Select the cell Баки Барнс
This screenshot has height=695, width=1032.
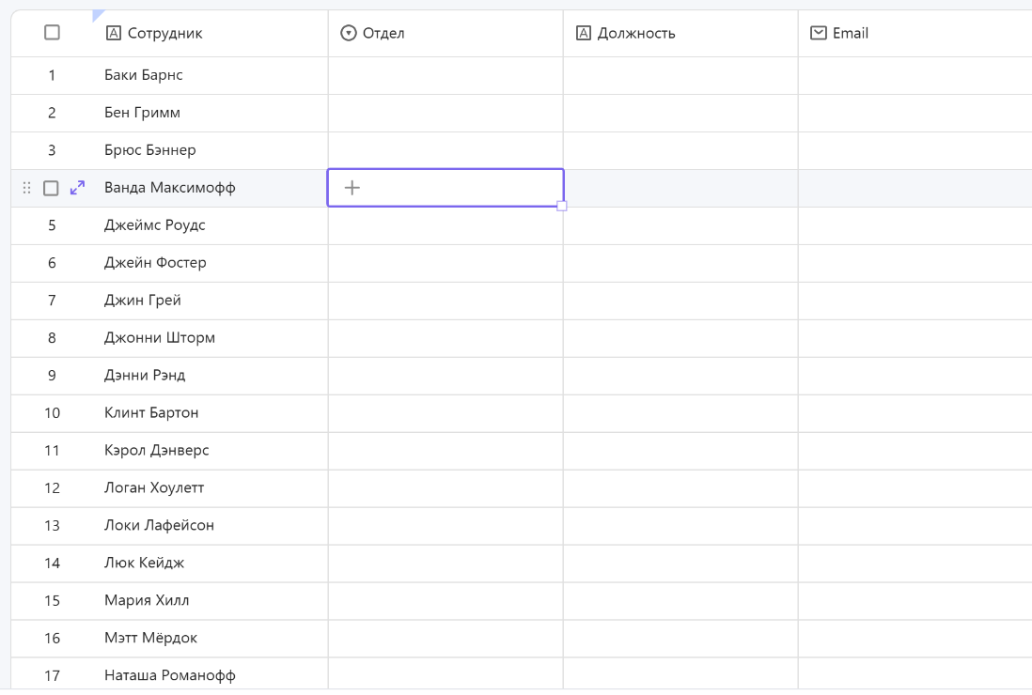click(x=211, y=76)
